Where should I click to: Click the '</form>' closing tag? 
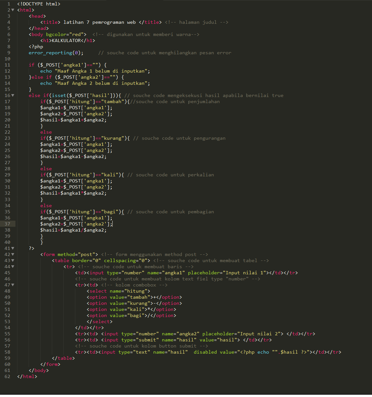50,364
